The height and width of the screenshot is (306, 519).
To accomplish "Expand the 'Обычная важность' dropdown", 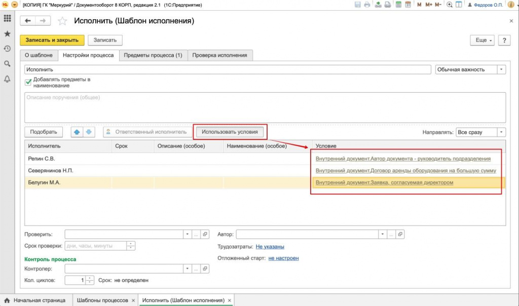I will [x=501, y=69].
